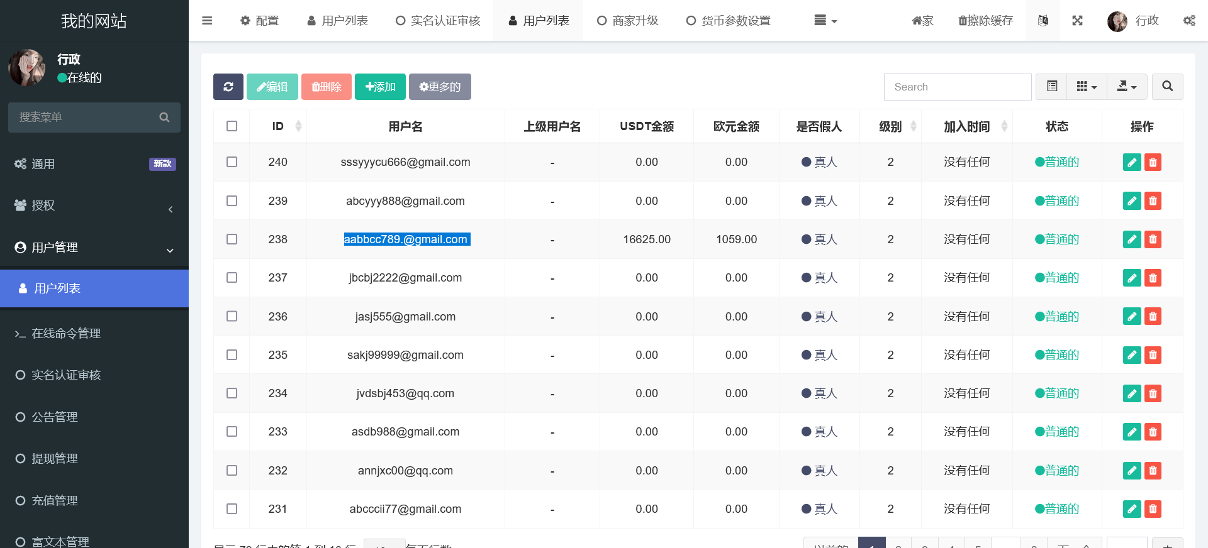Viewport: 1208px width, 548px height.
Task: Toggle the table list view icon
Action: tap(1051, 87)
